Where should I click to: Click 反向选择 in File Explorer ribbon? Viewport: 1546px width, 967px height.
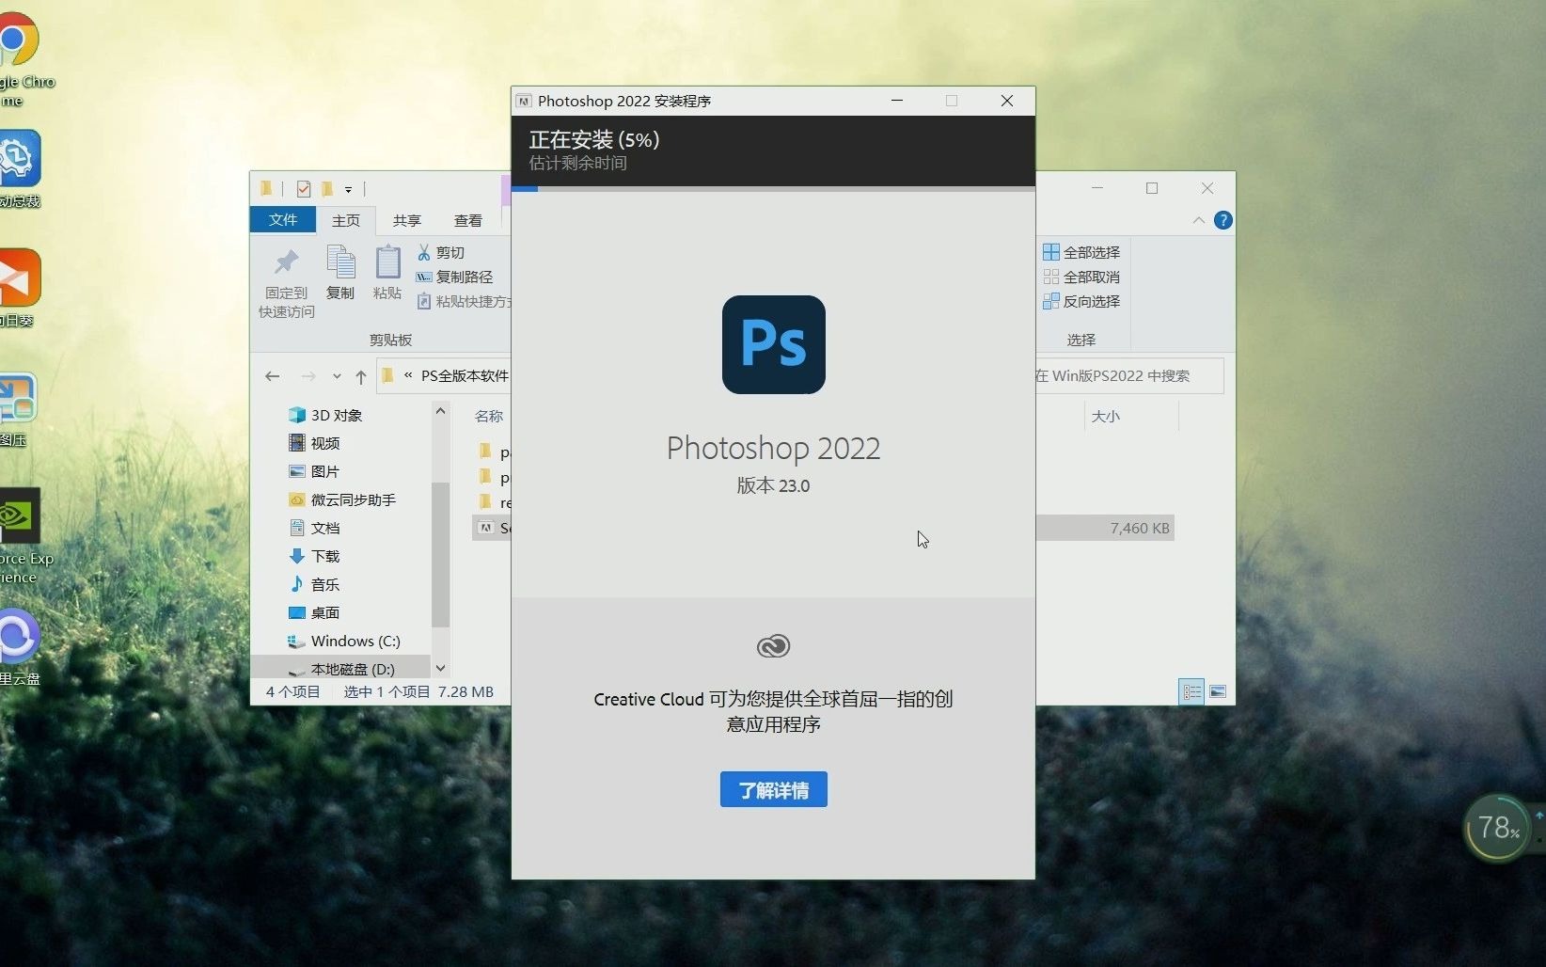1081,301
